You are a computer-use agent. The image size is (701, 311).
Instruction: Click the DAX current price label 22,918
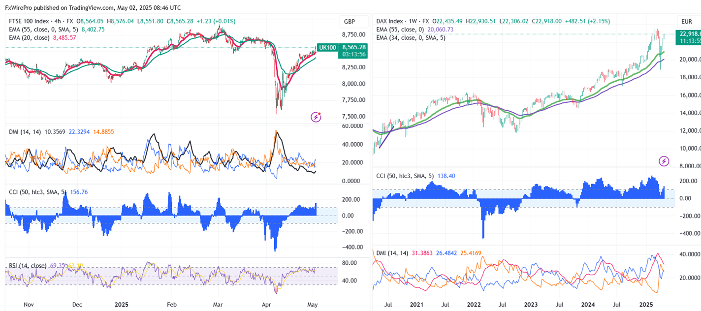(689, 34)
